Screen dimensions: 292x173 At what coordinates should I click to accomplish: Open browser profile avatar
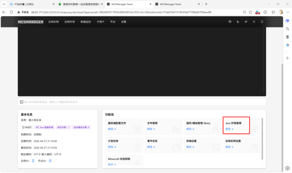281,12
